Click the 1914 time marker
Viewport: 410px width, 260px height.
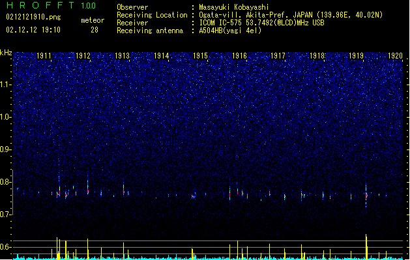pos(162,55)
